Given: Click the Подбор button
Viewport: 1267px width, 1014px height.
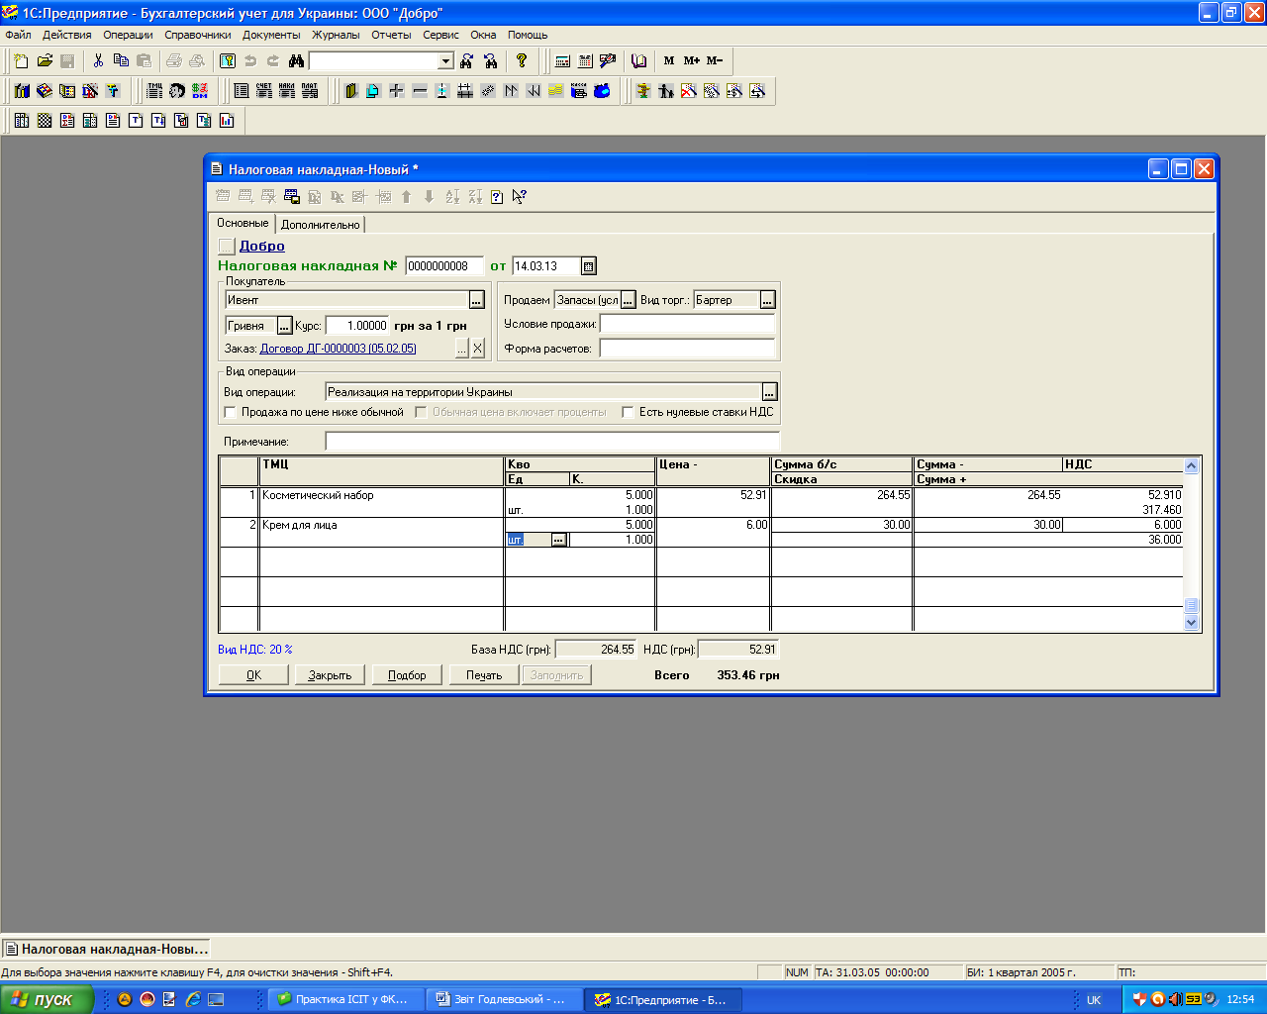Looking at the screenshot, I should (407, 675).
